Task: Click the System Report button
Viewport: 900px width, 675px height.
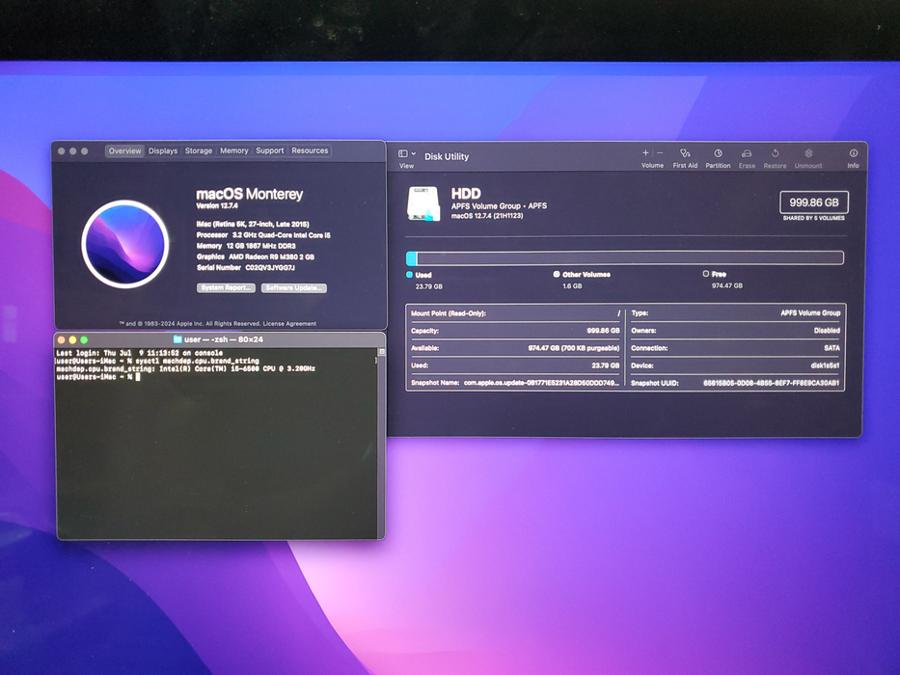Action: (226, 288)
